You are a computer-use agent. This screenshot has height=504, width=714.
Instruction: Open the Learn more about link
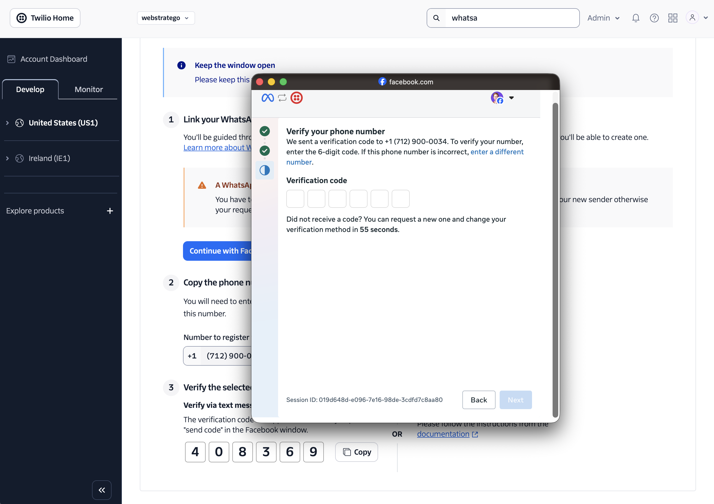[x=217, y=147]
